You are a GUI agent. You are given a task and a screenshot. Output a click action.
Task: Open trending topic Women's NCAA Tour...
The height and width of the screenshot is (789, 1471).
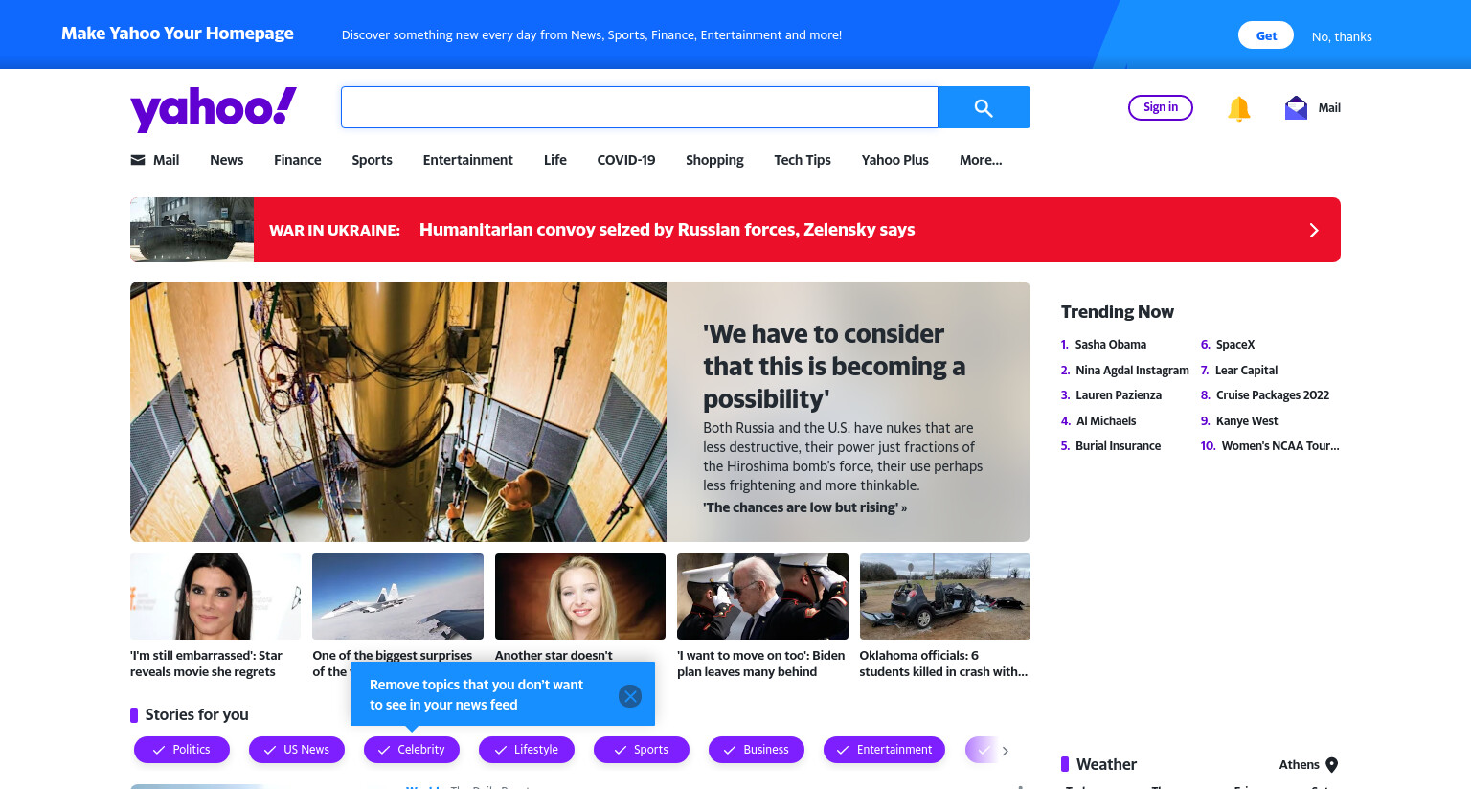(1280, 446)
